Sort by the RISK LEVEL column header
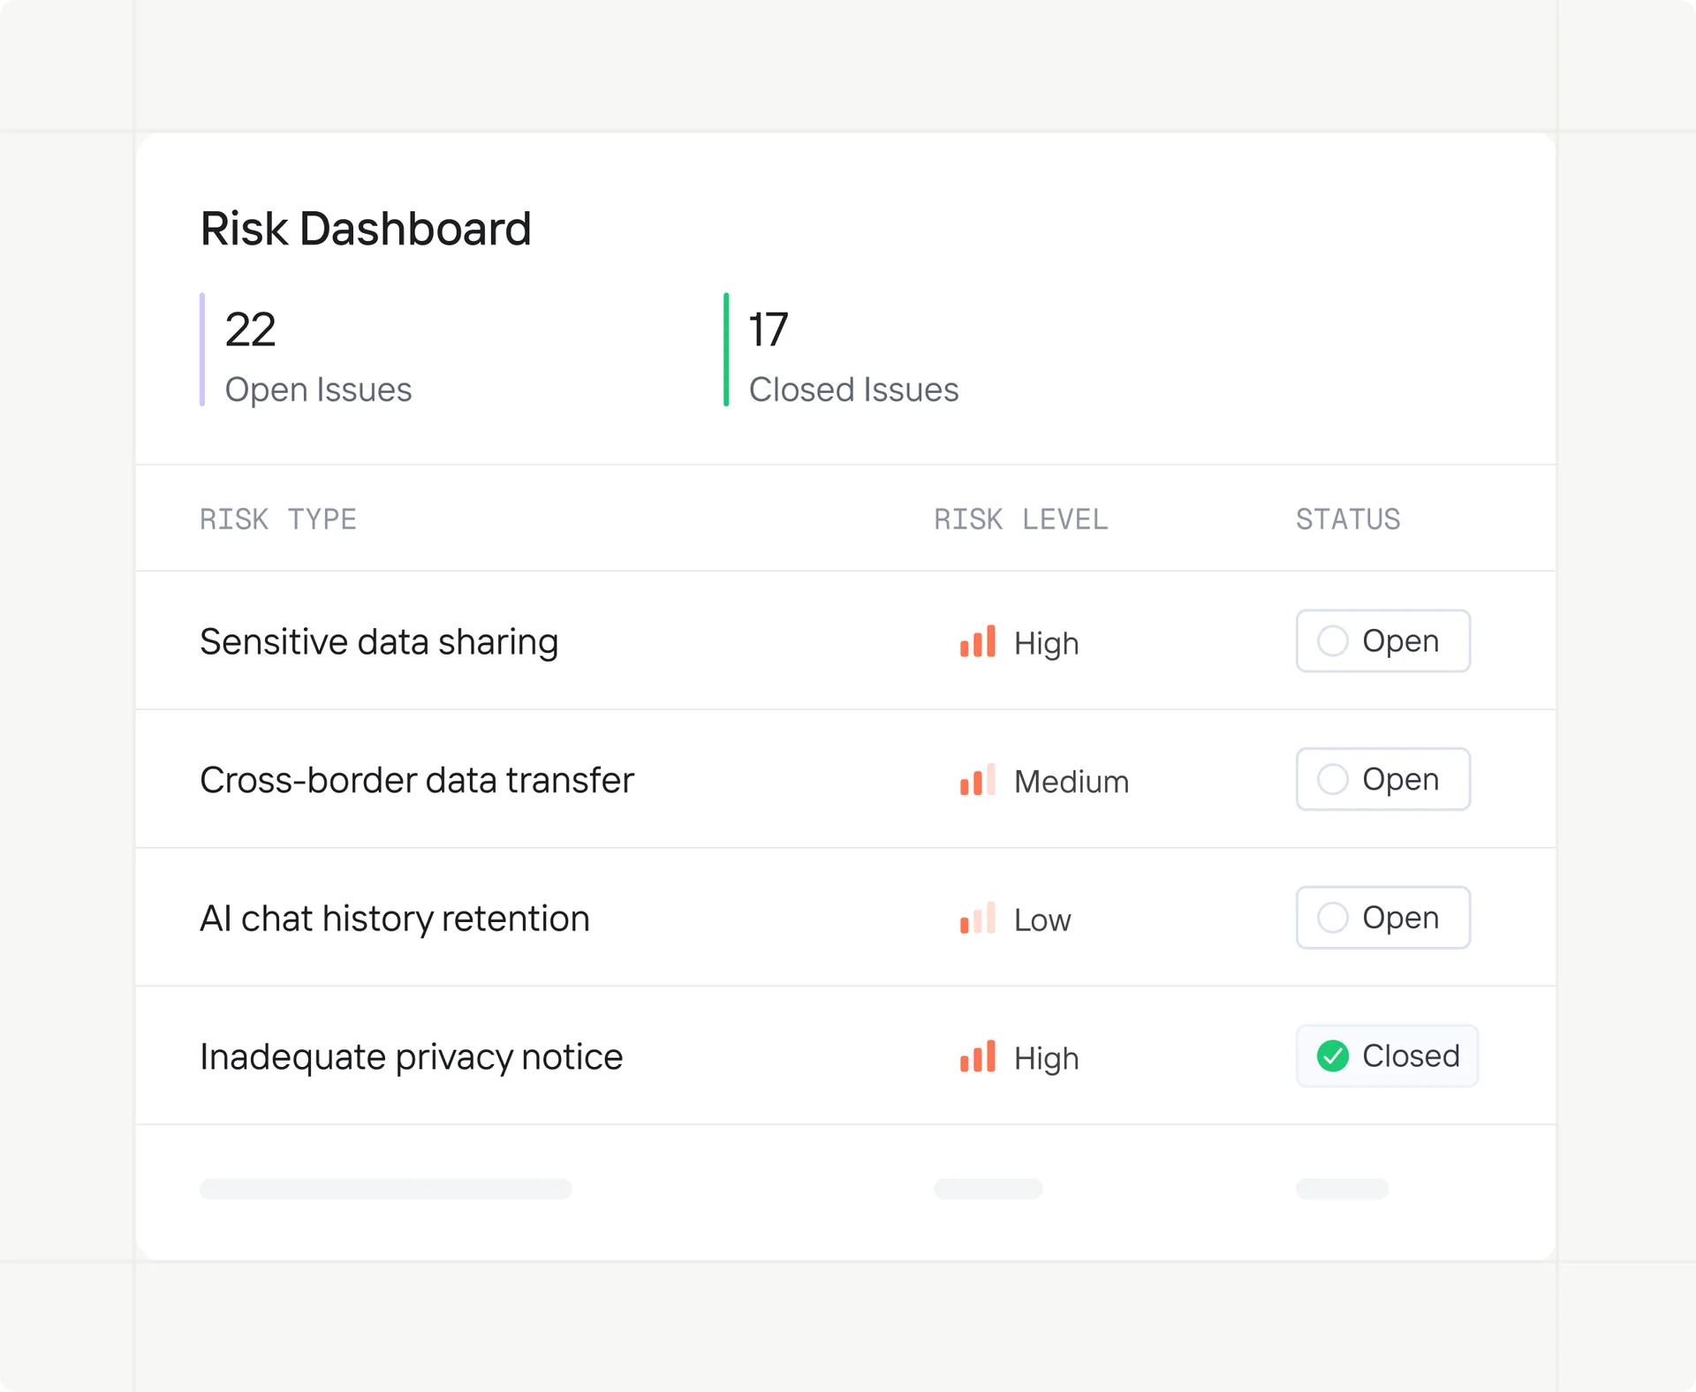1696x1392 pixels. click(x=1021, y=519)
